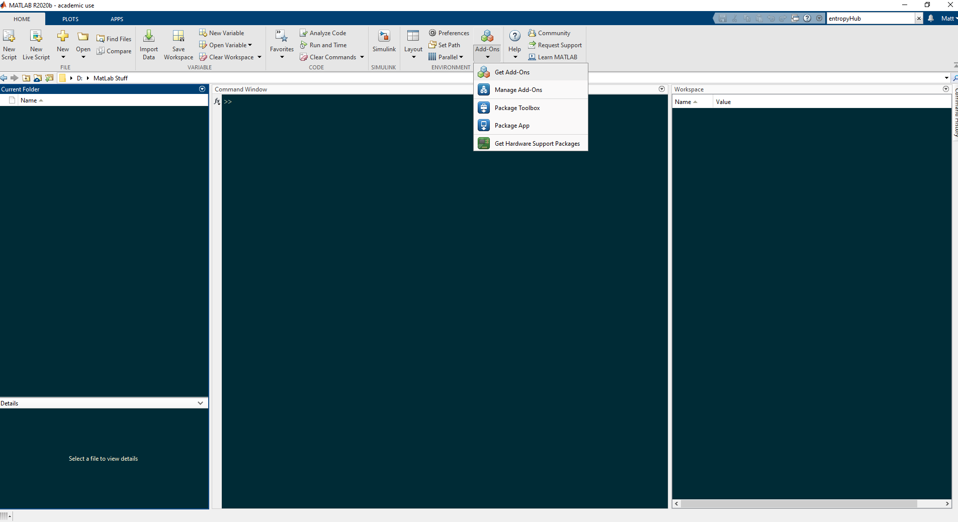Create a New Script

tap(9, 45)
